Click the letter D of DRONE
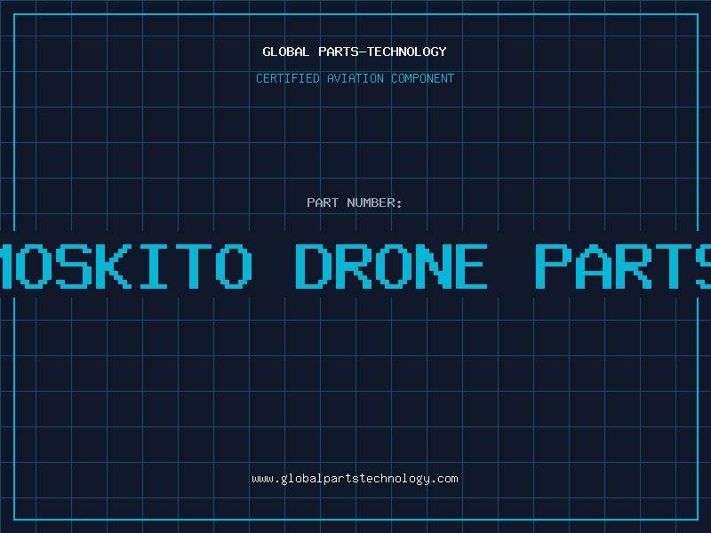Image resolution: width=711 pixels, height=533 pixels. (x=312, y=266)
